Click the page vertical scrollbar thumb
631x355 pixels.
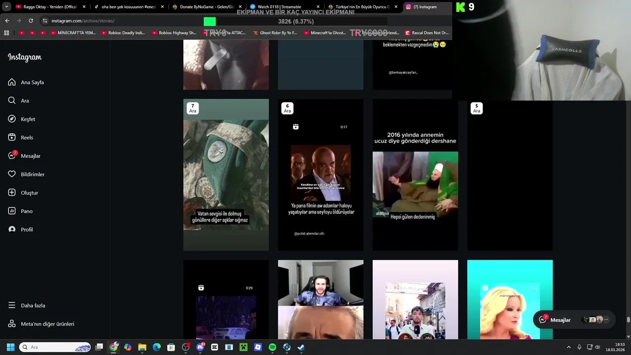[x=628, y=320]
